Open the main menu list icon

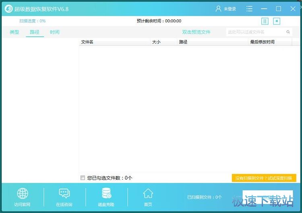coord(250,9)
